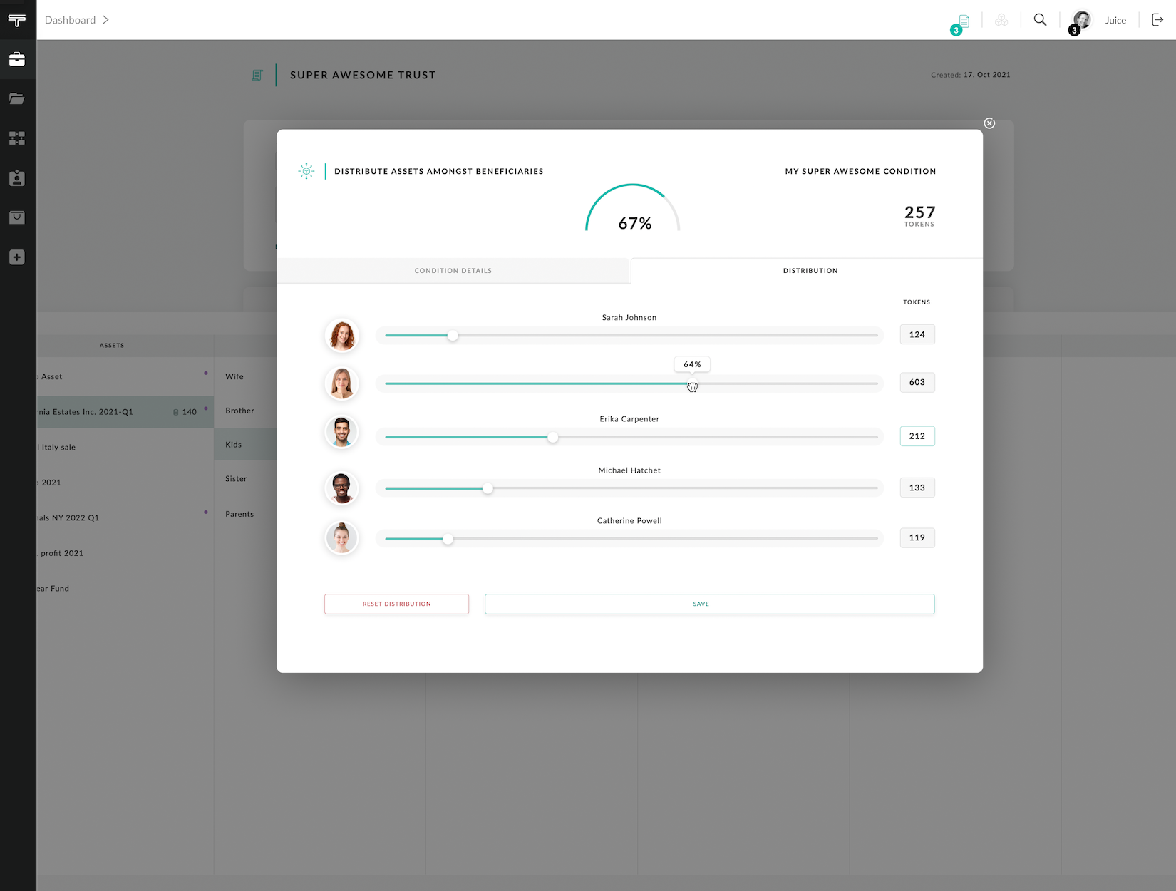Close the distribution dialog
The image size is (1176, 891).
tap(989, 123)
